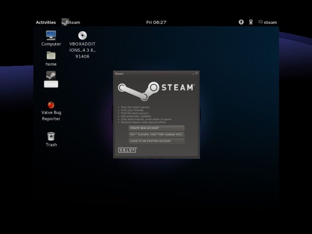312x234 pixels.
Task: Click the network status icon in top bar
Action: (251, 22)
